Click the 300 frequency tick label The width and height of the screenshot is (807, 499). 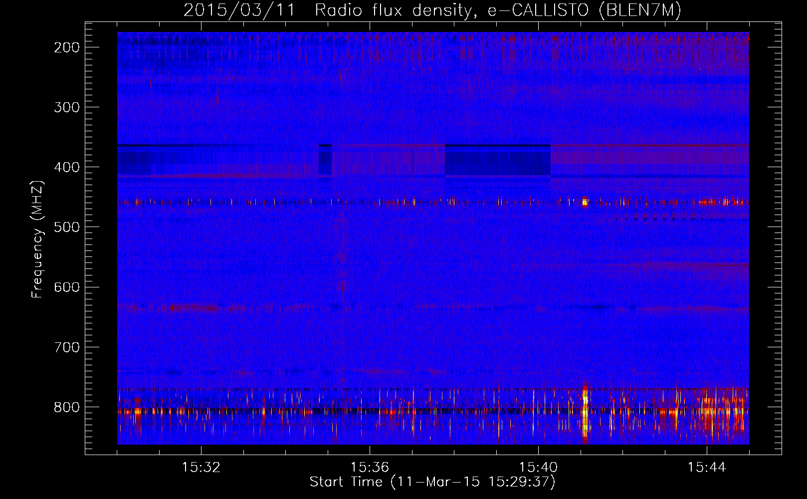[x=67, y=107]
